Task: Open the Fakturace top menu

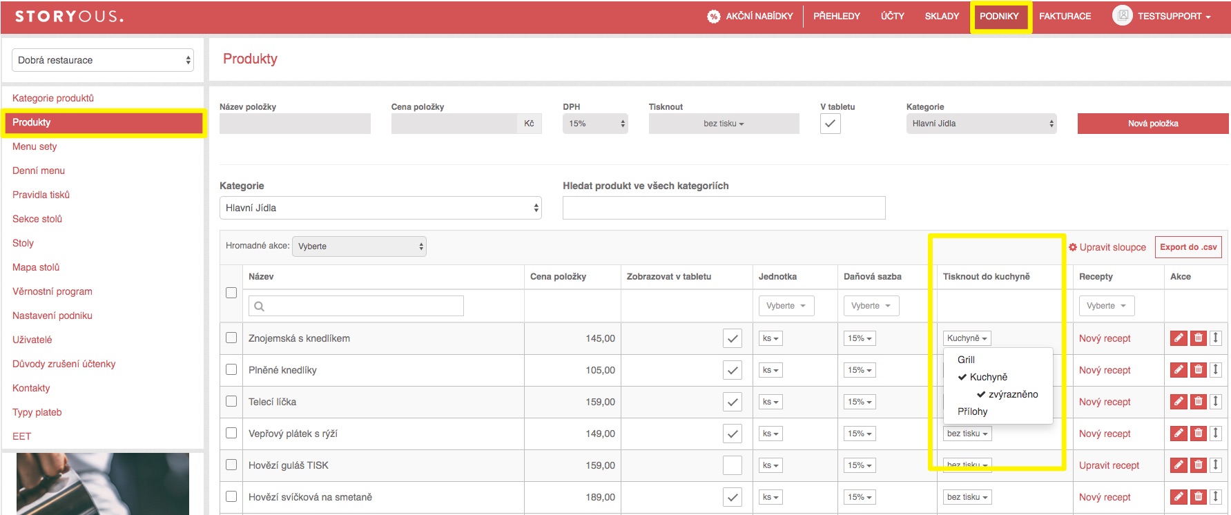Action: pos(1065,16)
